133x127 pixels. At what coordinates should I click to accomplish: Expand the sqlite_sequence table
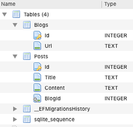(x=15, y=119)
